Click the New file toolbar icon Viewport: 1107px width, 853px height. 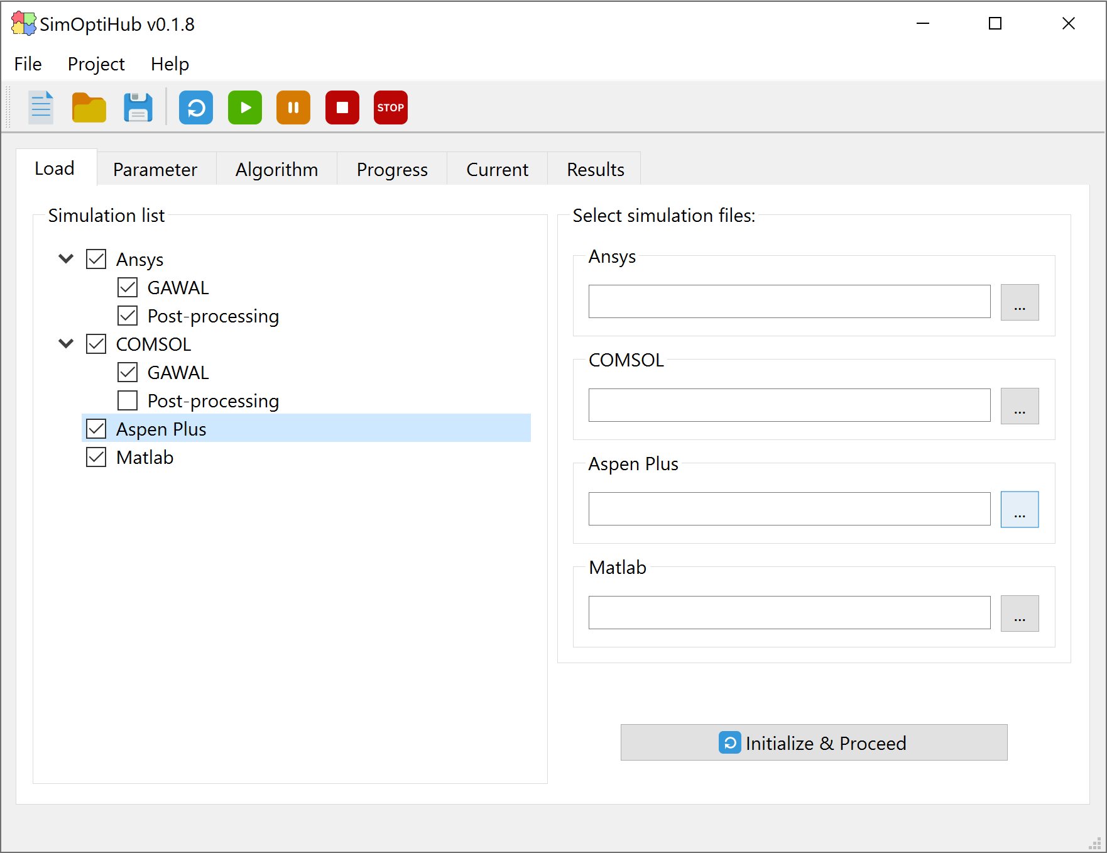(x=41, y=107)
